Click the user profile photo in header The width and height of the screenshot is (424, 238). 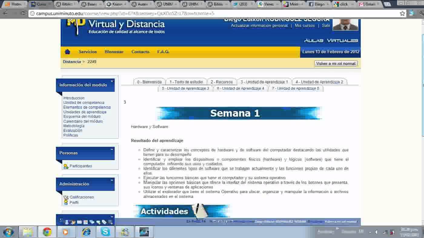click(345, 25)
